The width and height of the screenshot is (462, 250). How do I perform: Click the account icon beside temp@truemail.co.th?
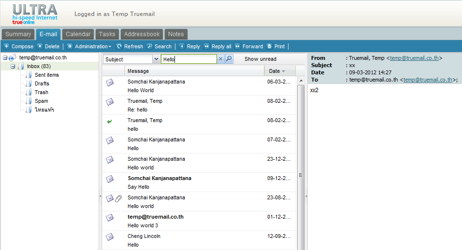point(13,57)
